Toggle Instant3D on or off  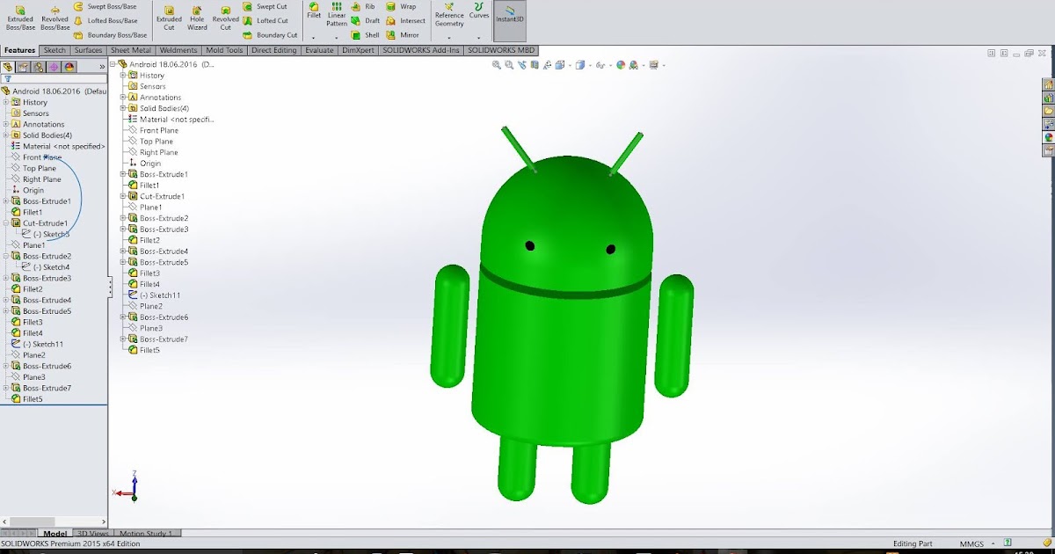pos(509,16)
